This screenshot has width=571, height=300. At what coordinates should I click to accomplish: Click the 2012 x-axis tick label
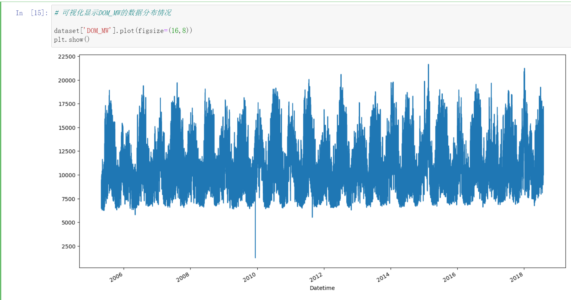coord(316,278)
